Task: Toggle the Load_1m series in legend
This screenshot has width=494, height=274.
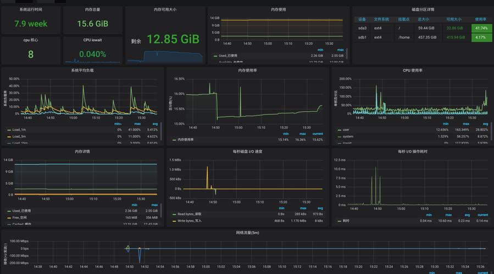Action: (19, 130)
